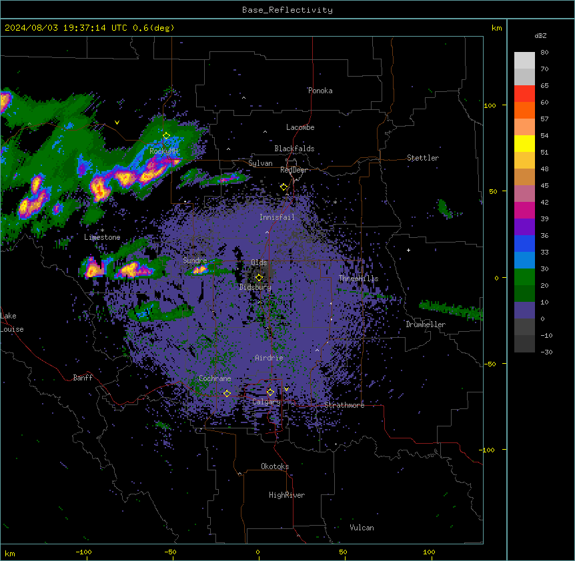Image resolution: width=575 pixels, height=561 pixels.
Task: Click the Olds town label
Action: pos(259,263)
